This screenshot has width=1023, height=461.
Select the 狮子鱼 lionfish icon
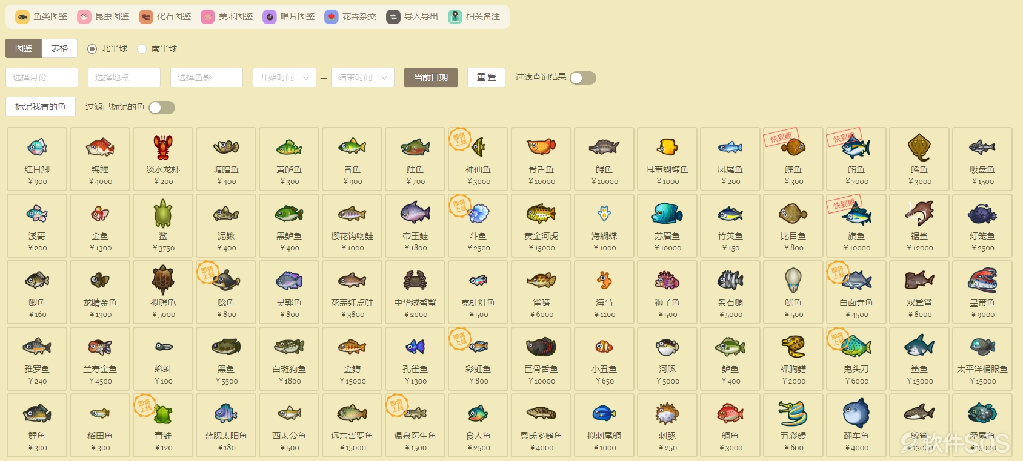(667, 280)
